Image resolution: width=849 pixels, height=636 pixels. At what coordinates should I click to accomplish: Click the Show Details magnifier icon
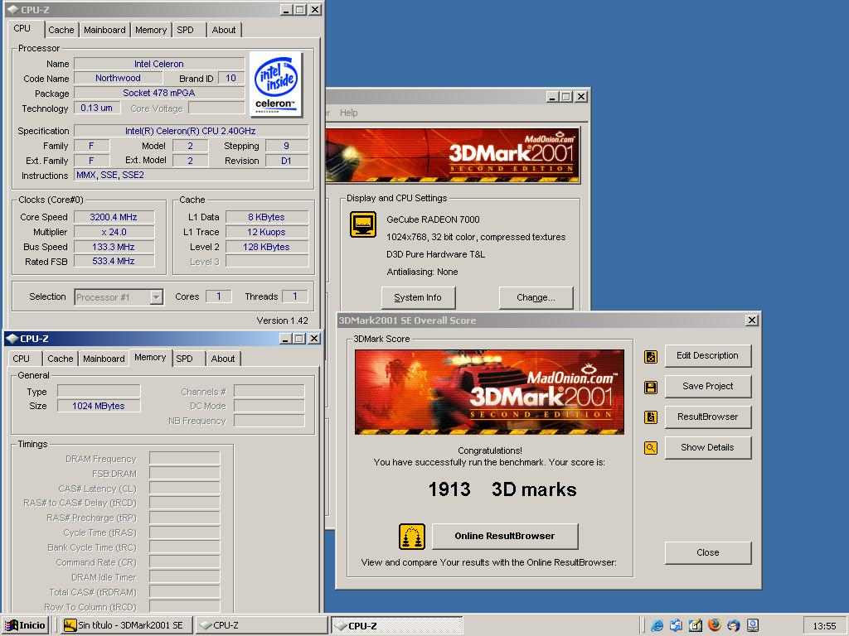point(651,448)
